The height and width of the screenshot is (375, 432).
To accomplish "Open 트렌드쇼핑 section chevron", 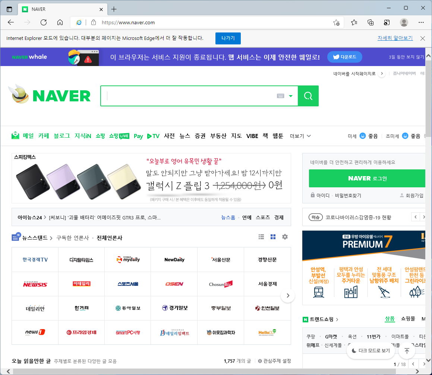I will click(337, 319).
